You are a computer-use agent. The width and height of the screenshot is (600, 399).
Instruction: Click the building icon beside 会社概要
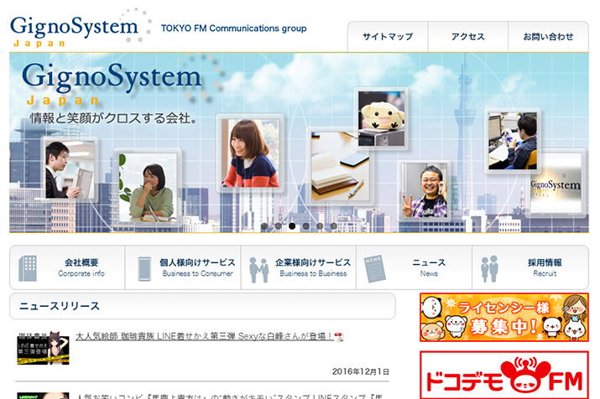(x=28, y=268)
